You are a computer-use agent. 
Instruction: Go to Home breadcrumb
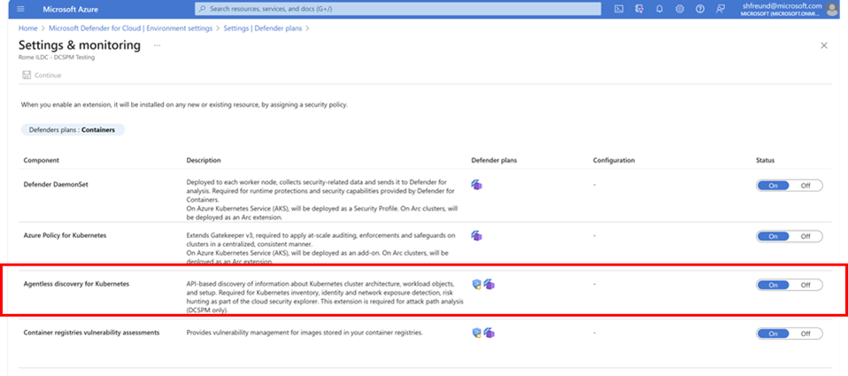tap(27, 28)
